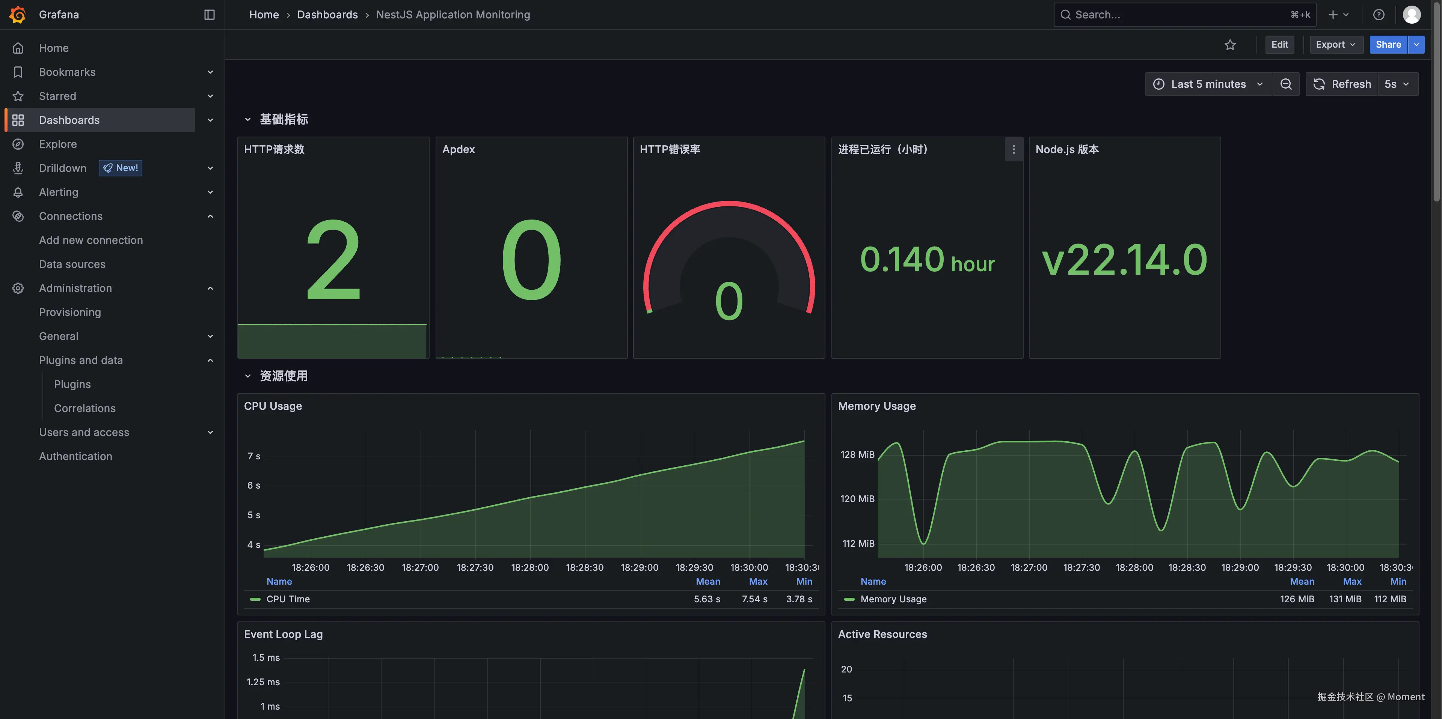Click the clock icon in time picker
The image size is (1442, 719).
point(1159,84)
